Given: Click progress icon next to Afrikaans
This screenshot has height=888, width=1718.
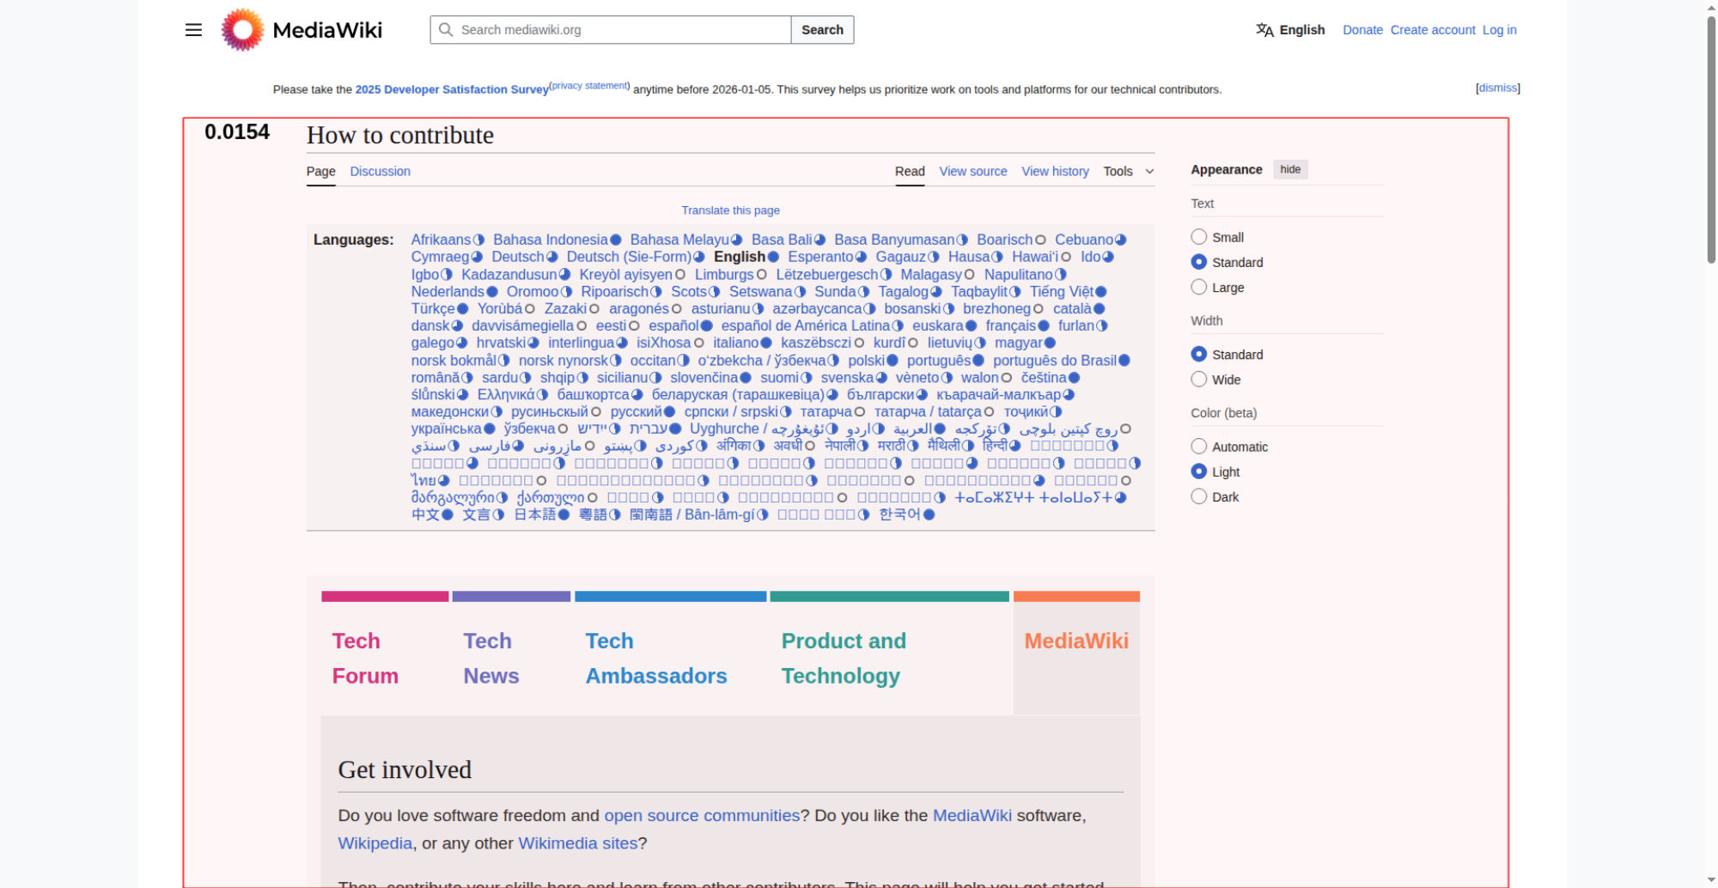Looking at the screenshot, I should coord(479,240).
